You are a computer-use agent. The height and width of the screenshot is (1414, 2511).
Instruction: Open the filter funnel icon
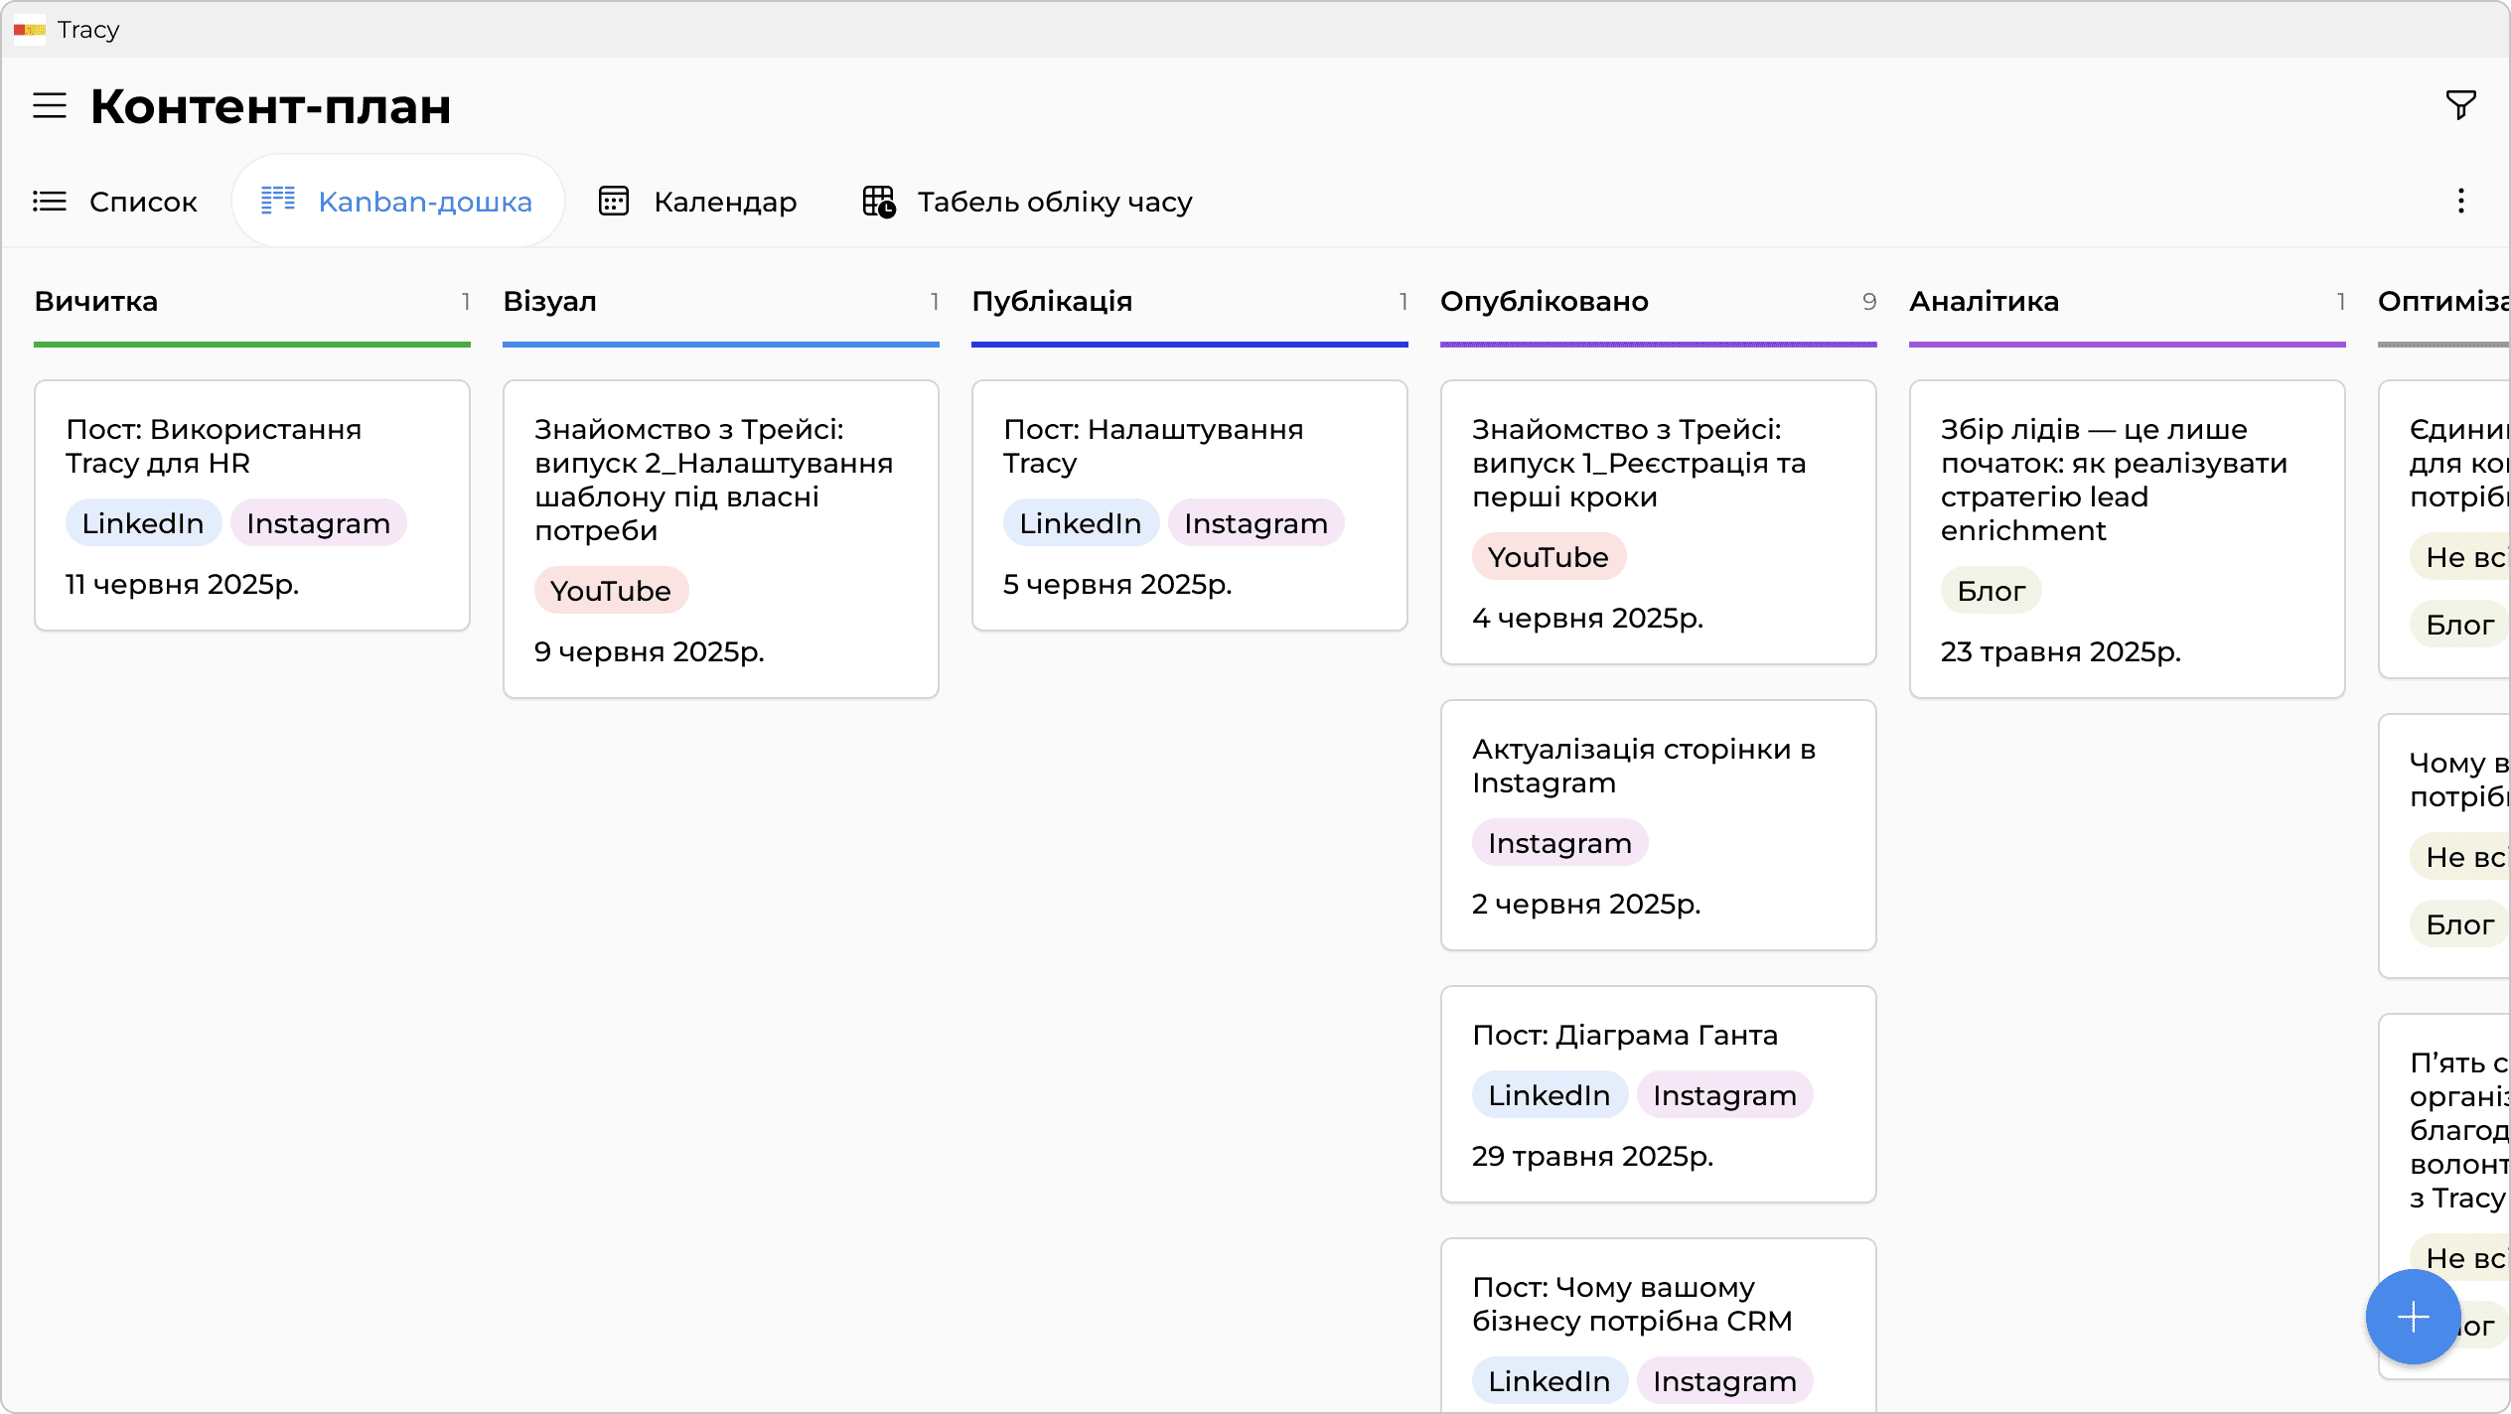point(2460,105)
